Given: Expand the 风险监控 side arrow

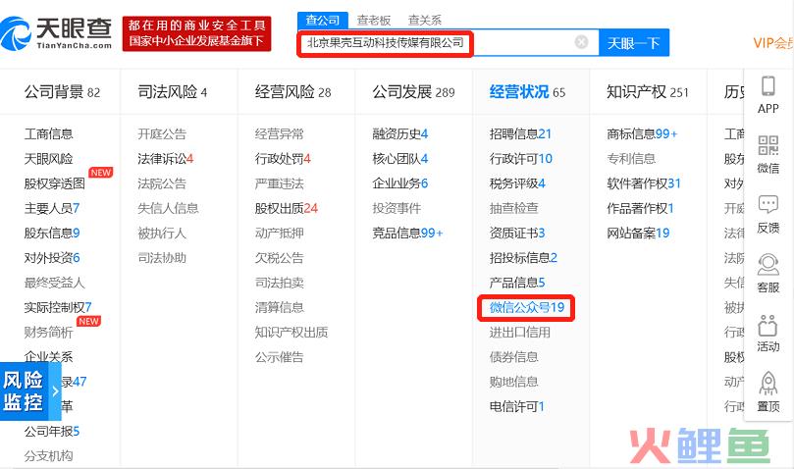Looking at the screenshot, I should (55, 391).
